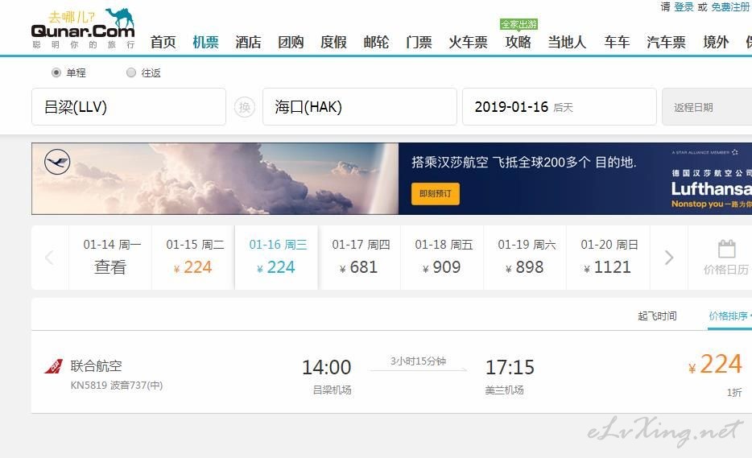The image size is (752, 458).
Task: Click the 吕梁(LLV) departure city field
Action: click(129, 106)
